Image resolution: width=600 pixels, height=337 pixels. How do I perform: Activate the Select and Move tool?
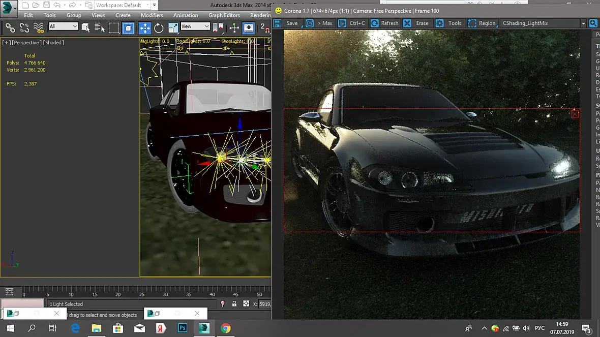pyautogui.click(x=145, y=27)
